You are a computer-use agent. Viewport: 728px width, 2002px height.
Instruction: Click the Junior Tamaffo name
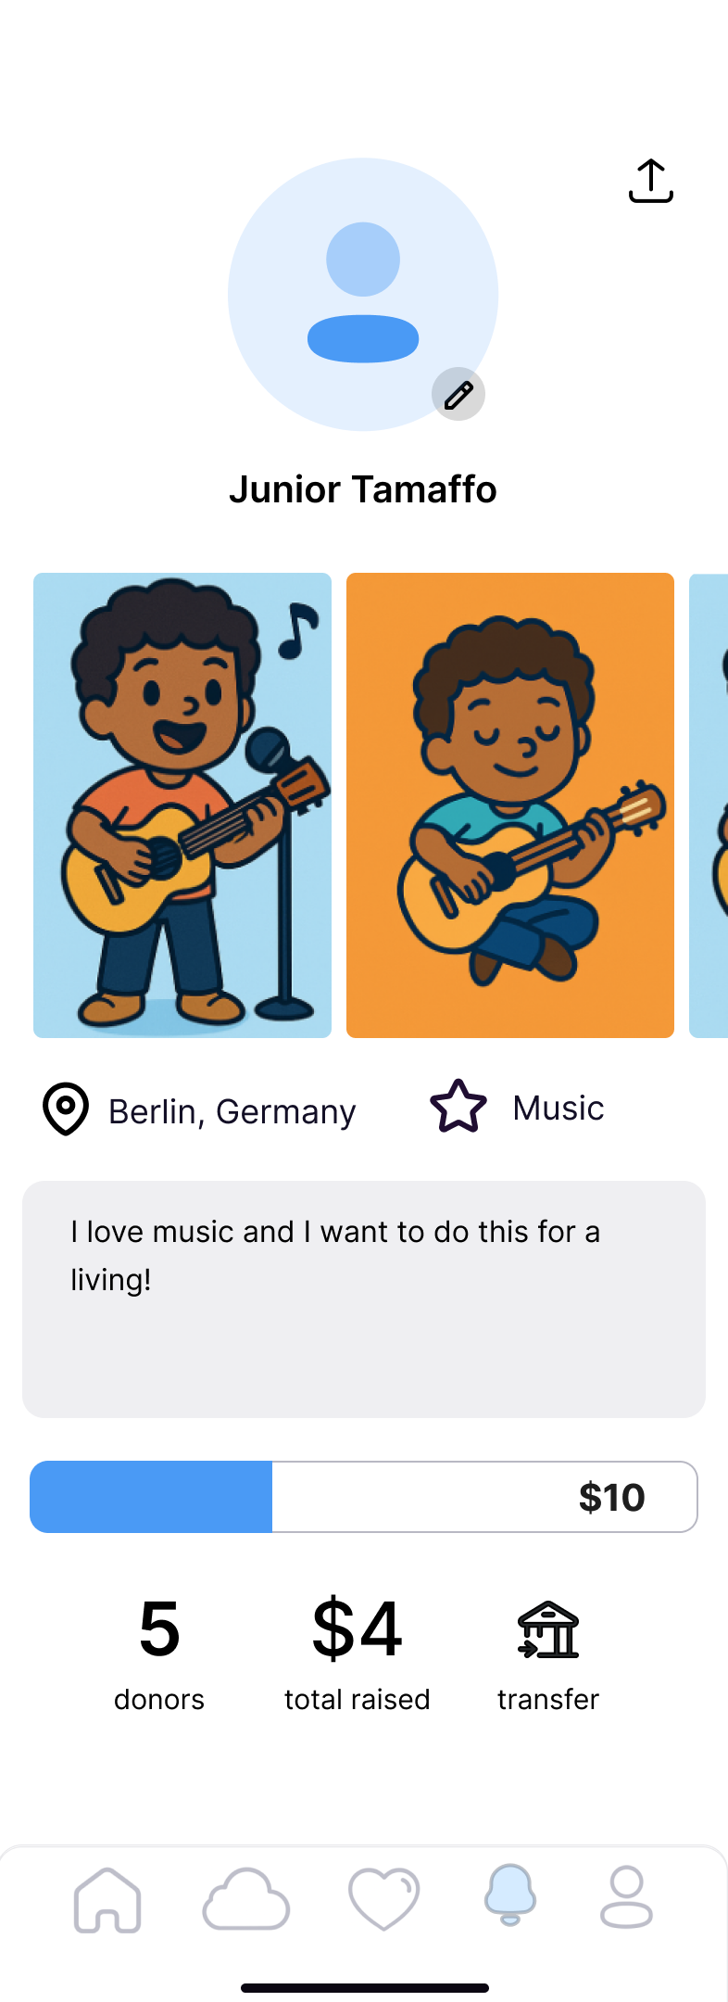363,489
